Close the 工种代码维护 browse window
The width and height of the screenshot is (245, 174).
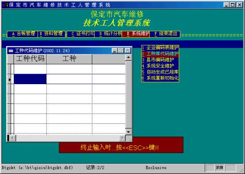[128, 51]
